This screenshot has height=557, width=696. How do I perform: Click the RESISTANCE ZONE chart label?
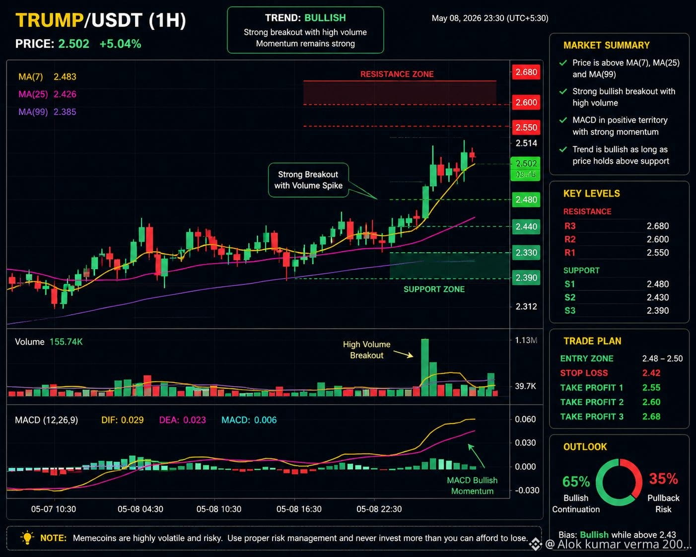click(397, 74)
